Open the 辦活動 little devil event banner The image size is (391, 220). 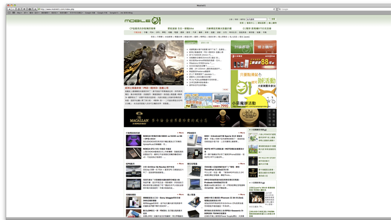[254, 89]
